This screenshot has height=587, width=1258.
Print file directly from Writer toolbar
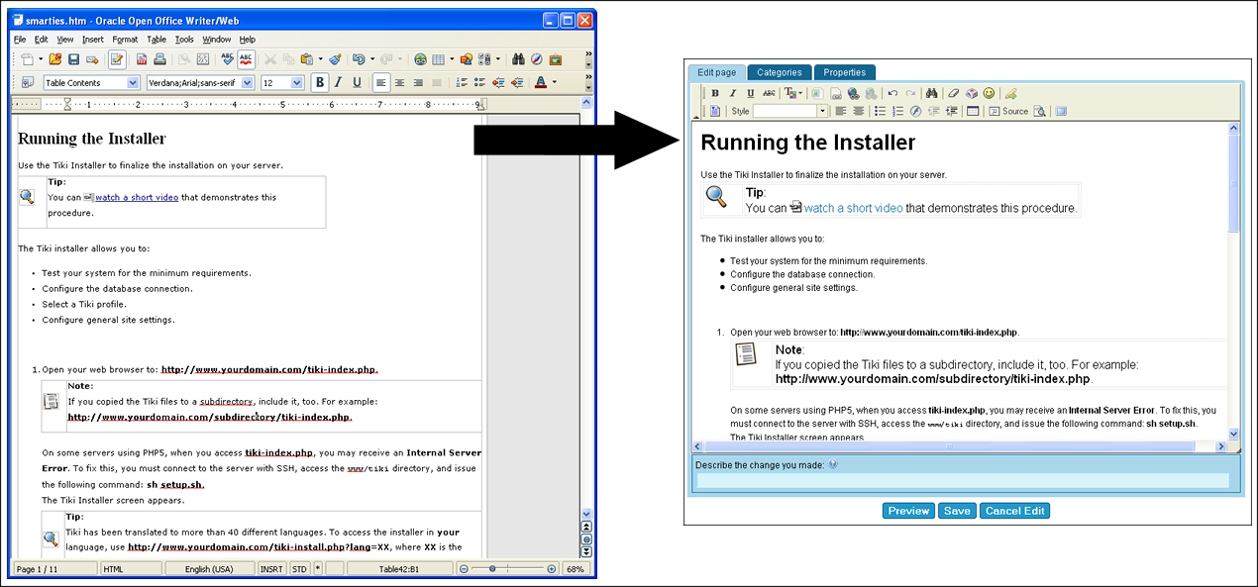click(159, 59)
